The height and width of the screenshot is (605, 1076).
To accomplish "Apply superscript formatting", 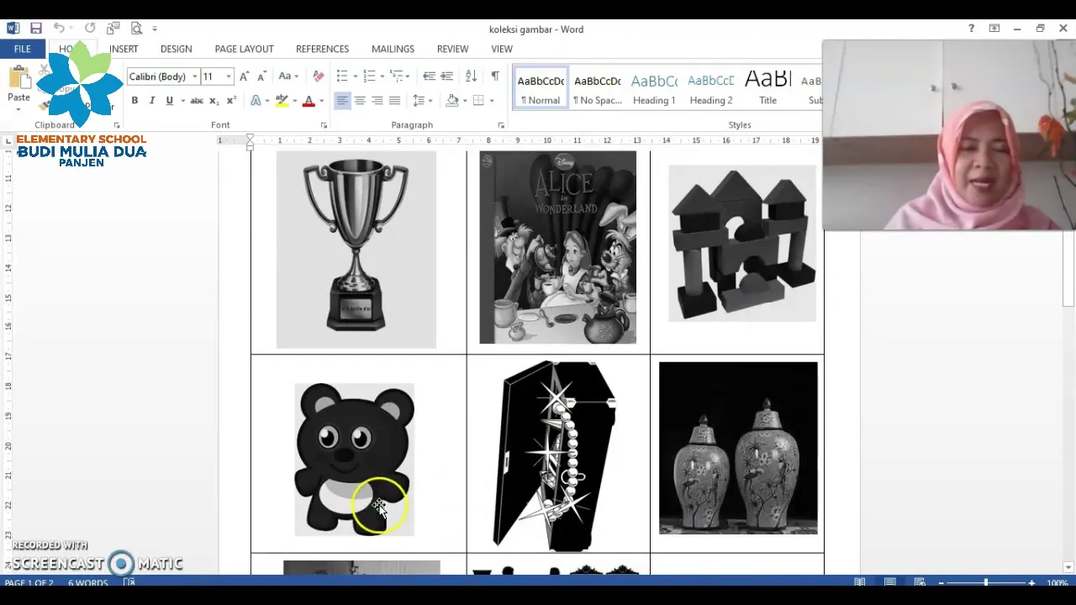I will pos(231,101).
